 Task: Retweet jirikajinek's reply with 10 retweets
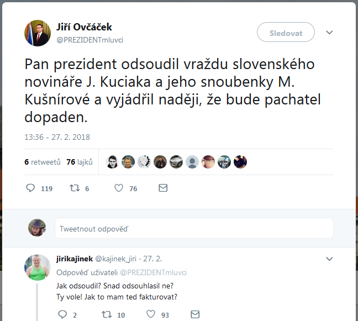point(106,314)
